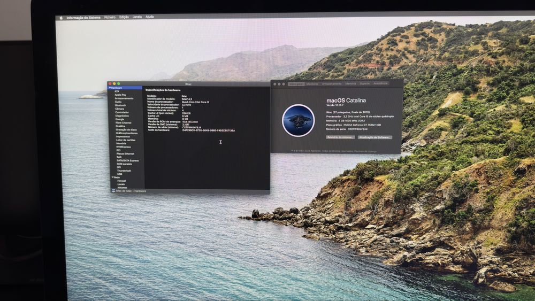Open the Edição menu
The image size is (535, 301).
pos(124,17)
